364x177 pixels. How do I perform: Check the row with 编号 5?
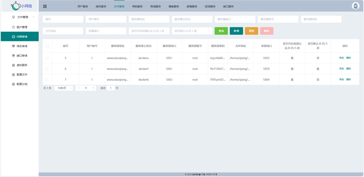point(47,58)
